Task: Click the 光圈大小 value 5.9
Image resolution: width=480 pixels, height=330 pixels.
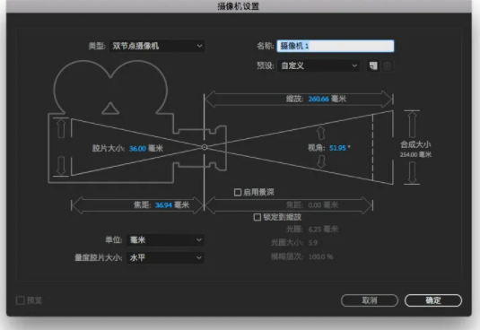Action: (x=313, y=243)
